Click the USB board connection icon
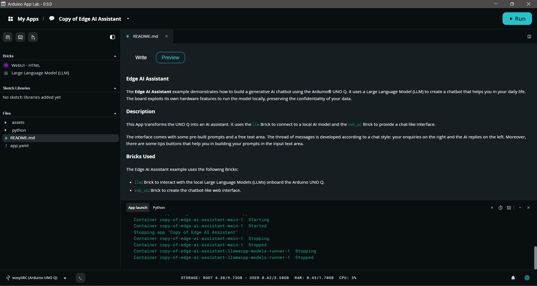Screen dimensions: 537x286 point(8,278)
